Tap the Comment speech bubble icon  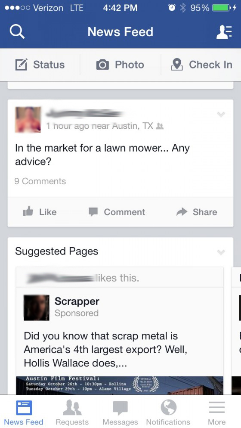coord(93,212)
